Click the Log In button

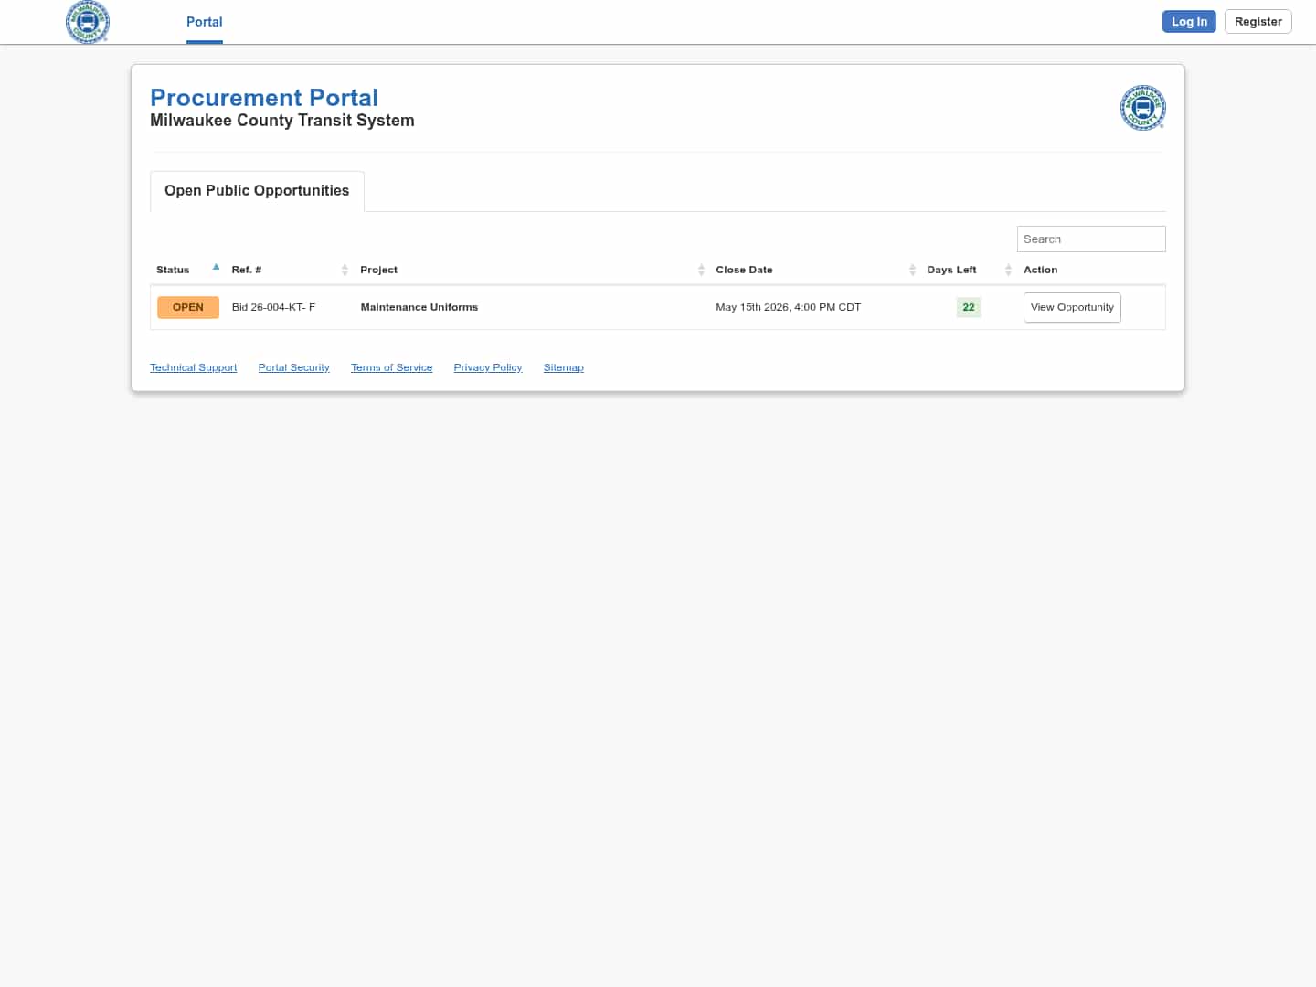[x=1189, y=21]
